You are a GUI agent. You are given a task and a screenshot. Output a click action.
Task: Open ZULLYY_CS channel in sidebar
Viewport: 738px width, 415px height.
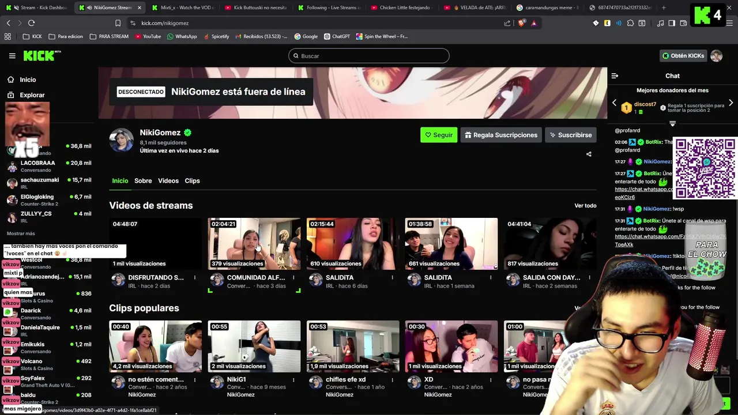point(49,217)
